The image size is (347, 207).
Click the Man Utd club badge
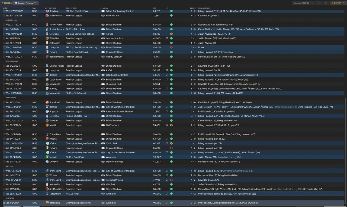click(x=47, y=125)
